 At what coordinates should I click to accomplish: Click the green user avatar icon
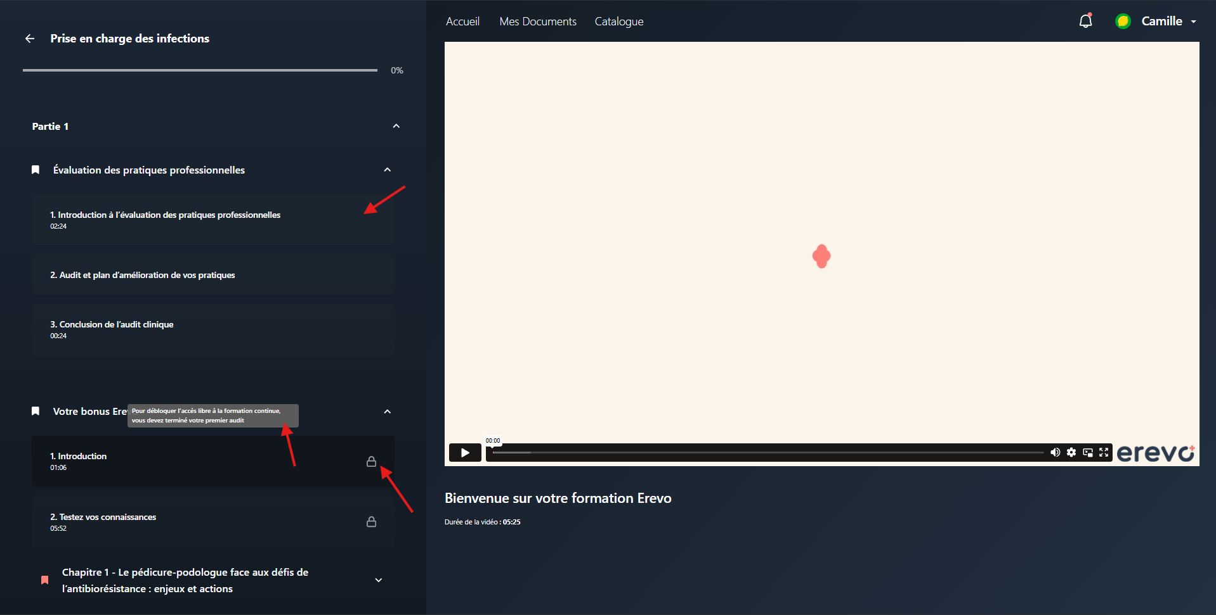click(x=1123, y=21)
